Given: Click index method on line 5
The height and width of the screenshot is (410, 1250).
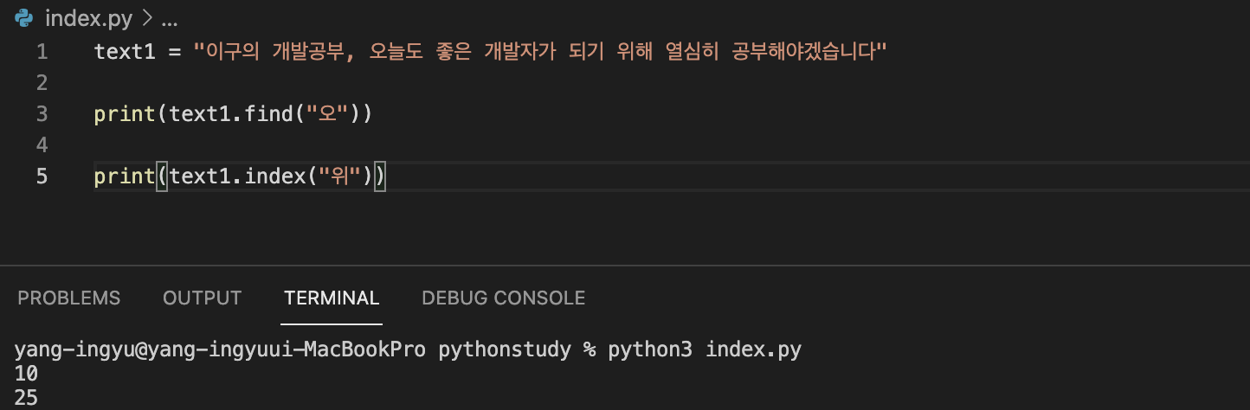Looking at the screenshot, I should tap(275, 176).
